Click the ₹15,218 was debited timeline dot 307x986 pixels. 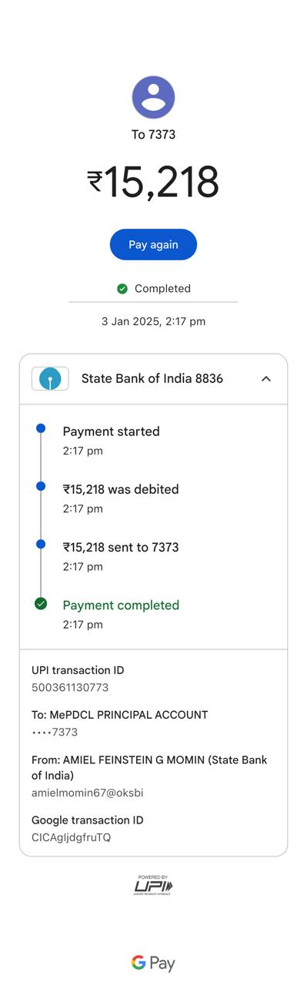tap(41, 486)
